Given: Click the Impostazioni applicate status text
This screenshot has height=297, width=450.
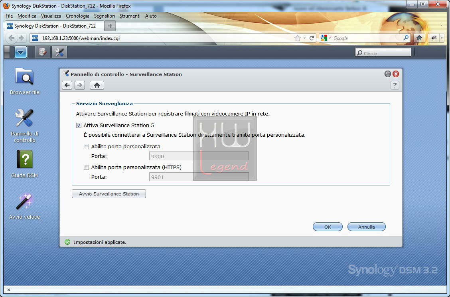Looking at the screenshot, I should pos(100,242).
